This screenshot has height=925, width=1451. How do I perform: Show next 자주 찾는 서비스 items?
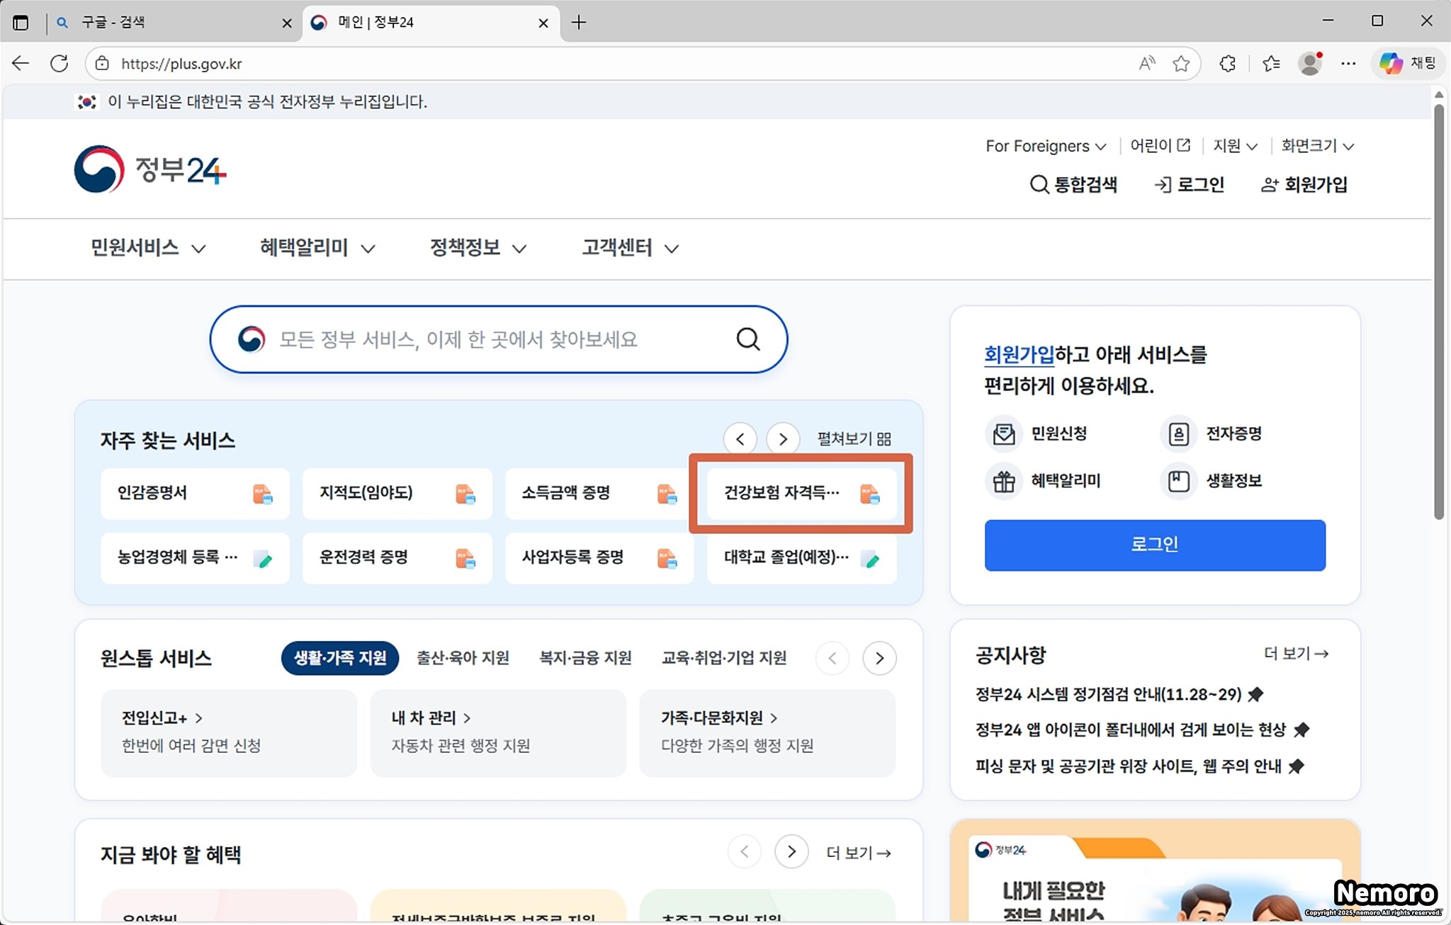(x=782, y=439)
